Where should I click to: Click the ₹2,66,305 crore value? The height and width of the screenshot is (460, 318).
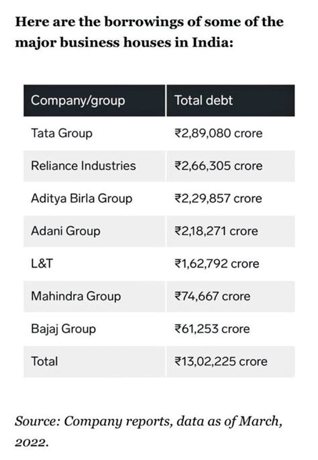(219, 166)
